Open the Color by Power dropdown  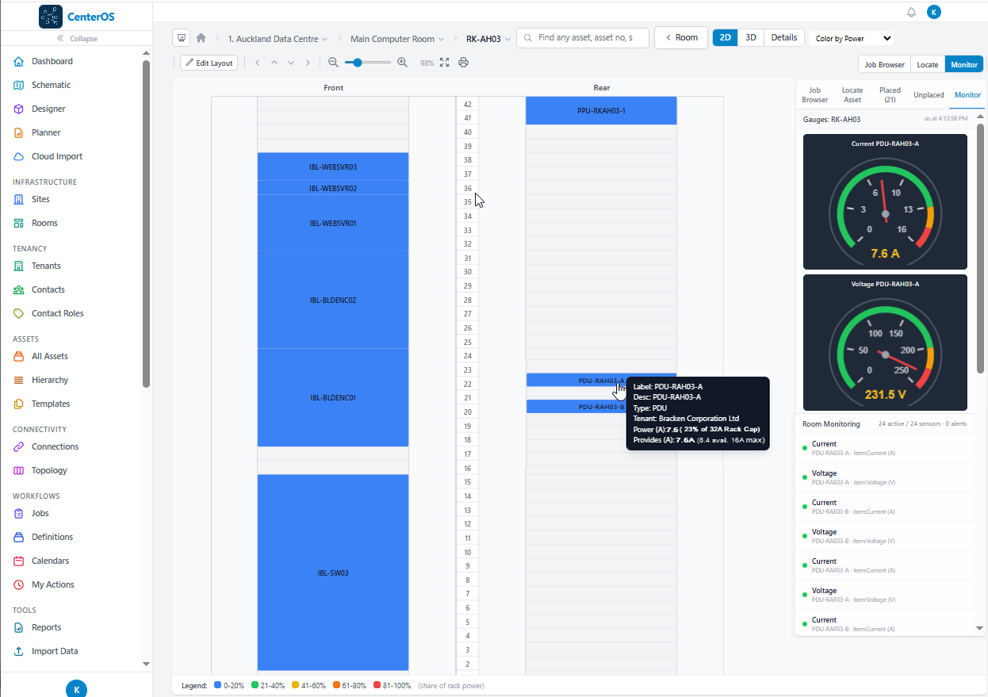click(853, 38)
